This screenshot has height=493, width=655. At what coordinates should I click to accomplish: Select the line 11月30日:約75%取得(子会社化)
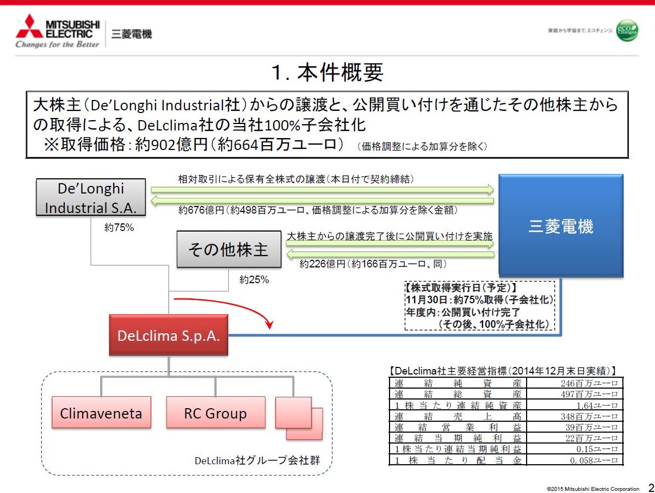pos(479,299)
